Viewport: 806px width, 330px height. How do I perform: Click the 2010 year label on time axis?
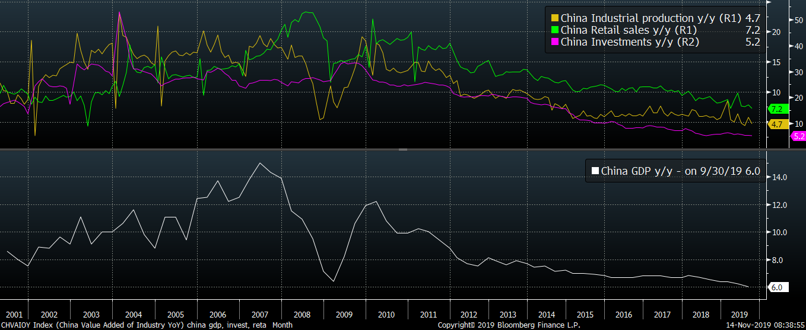(x=386, y=315)
